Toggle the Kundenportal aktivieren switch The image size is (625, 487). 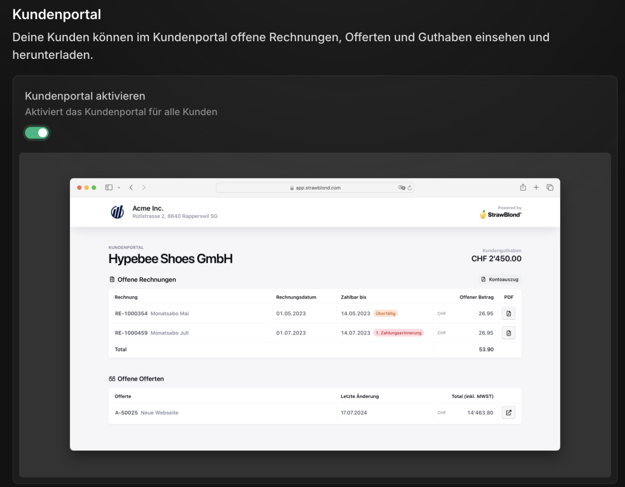point(37,133)
